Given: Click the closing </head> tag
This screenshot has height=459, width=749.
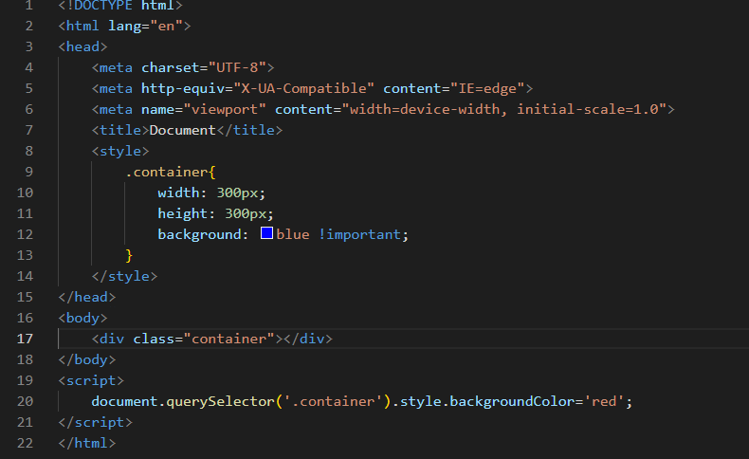Looking at the screenshot, I should 87,297.
